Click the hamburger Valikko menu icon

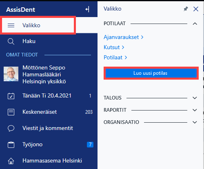point(11,25)
